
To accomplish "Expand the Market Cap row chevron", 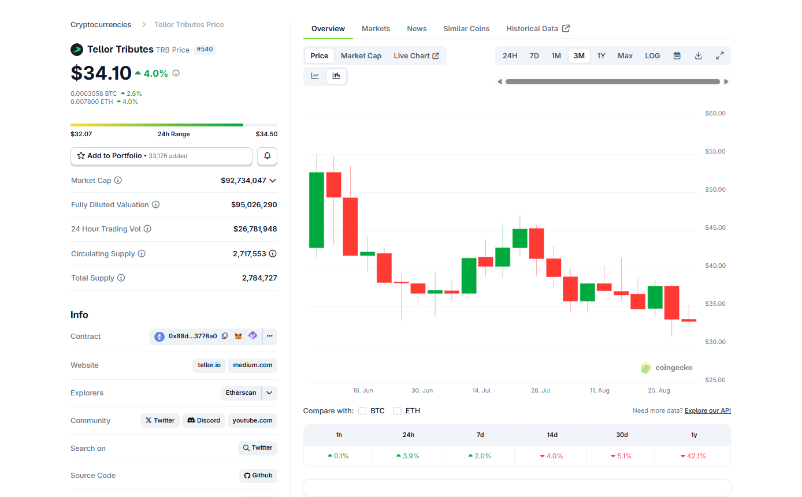I will [272, 180].
